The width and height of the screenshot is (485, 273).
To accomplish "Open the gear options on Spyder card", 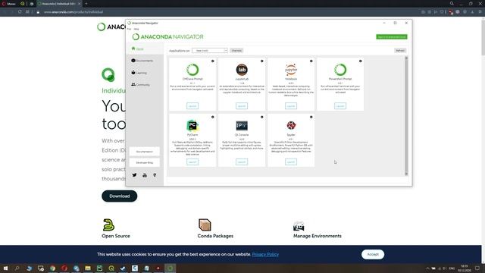I will [311, 117].
